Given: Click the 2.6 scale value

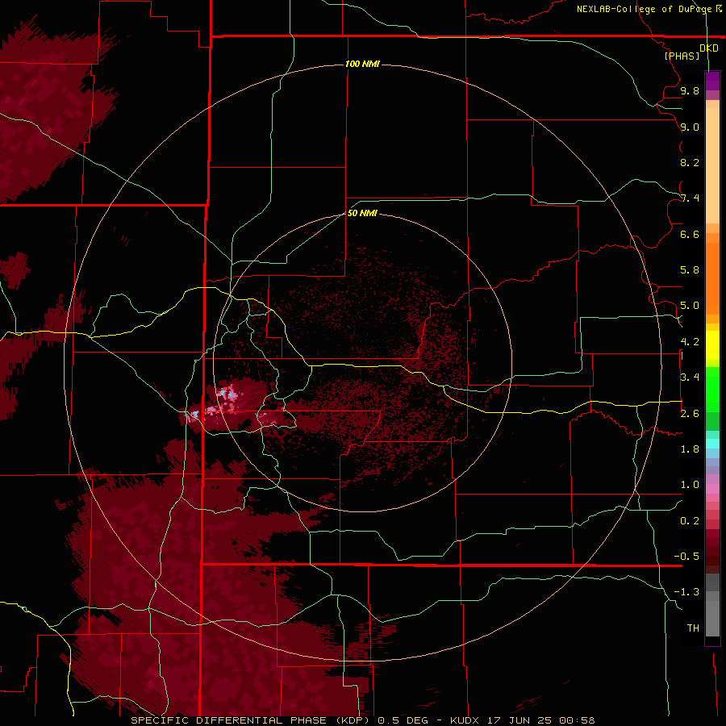Looking at the screenshot, I should pos(690,414).
